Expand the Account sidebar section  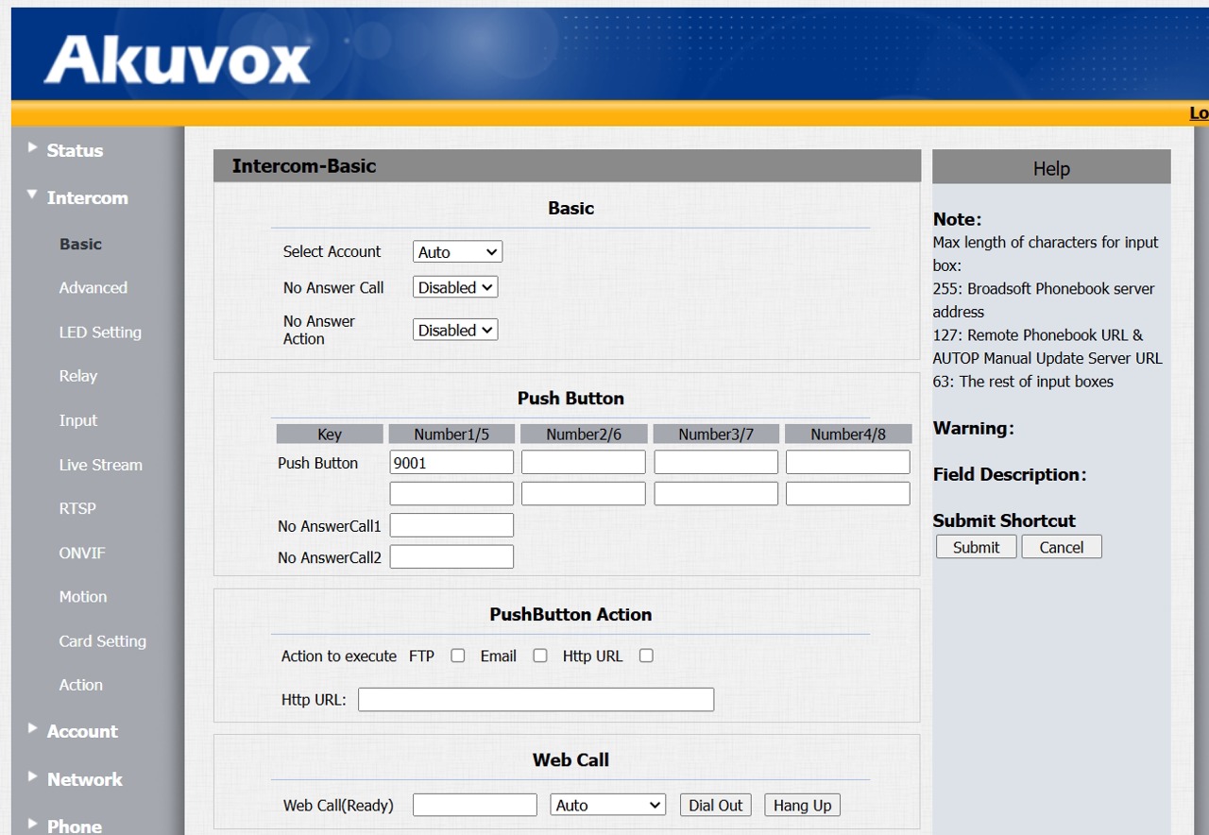tap(81, 731)
